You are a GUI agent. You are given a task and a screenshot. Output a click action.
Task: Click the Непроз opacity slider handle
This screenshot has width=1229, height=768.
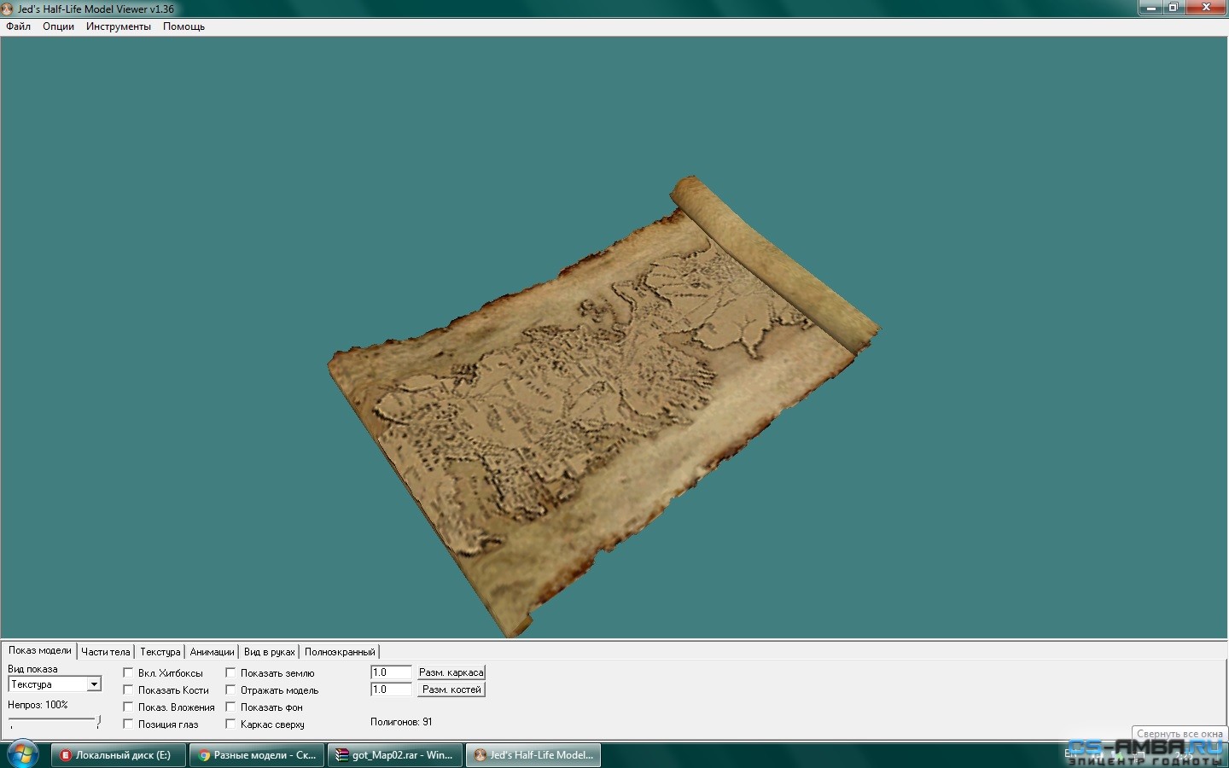coord(99,722)
